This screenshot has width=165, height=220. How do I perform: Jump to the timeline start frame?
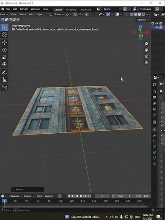pos(69,196)
